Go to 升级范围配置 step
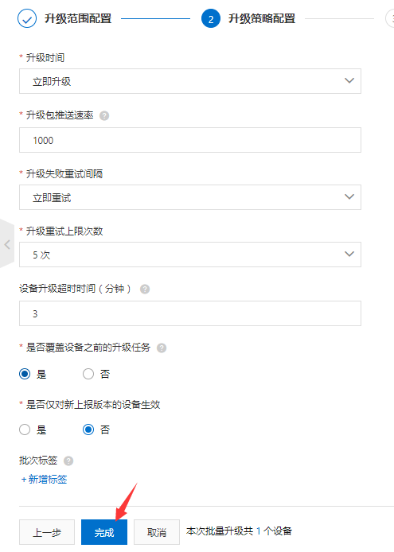Screen dimensions: 394x552 (78, 18)
